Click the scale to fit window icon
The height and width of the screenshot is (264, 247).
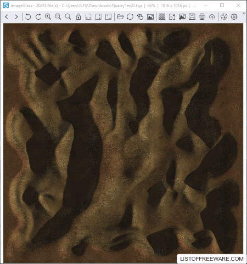coord(108,17)
